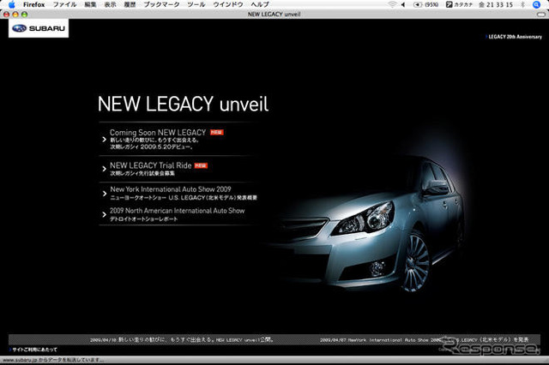The image size is (549, 365).
Task: Click arrow beside New York Auto Show
Action: 104,194
